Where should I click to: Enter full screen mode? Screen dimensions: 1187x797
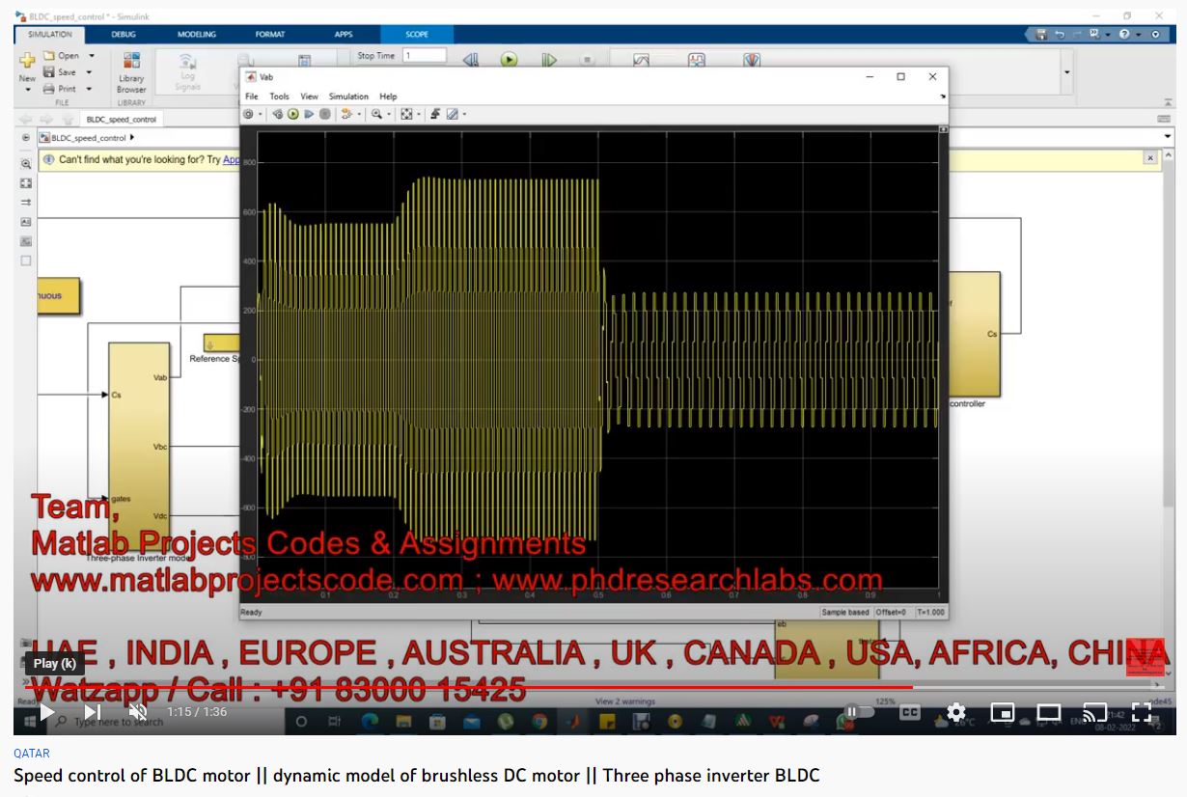(x=1141, y=713)
